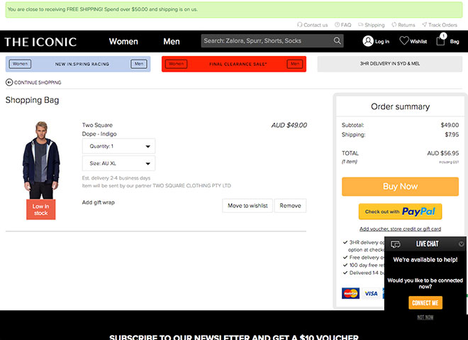This screenshot has width=468, height=340.
Task: Click Move to wishlist button
Action: (x=247, y=206)
